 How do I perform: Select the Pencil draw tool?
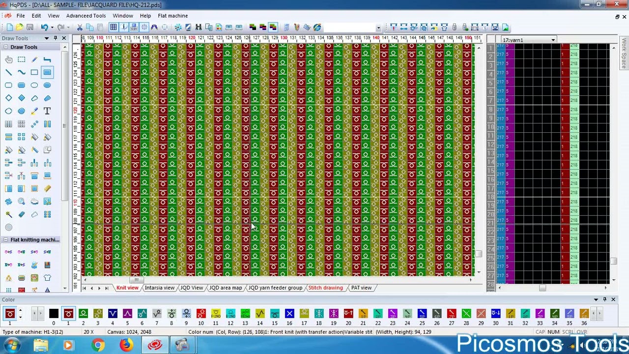[x=34, y=59]
